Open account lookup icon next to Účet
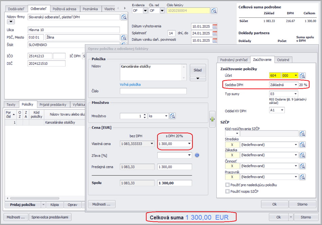This screenshot has height=225, width=322. [303, 76]
